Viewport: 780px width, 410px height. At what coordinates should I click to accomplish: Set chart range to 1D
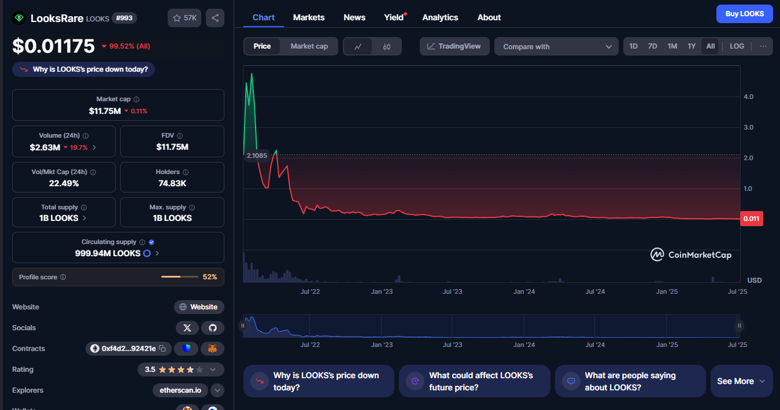(634, 46)
